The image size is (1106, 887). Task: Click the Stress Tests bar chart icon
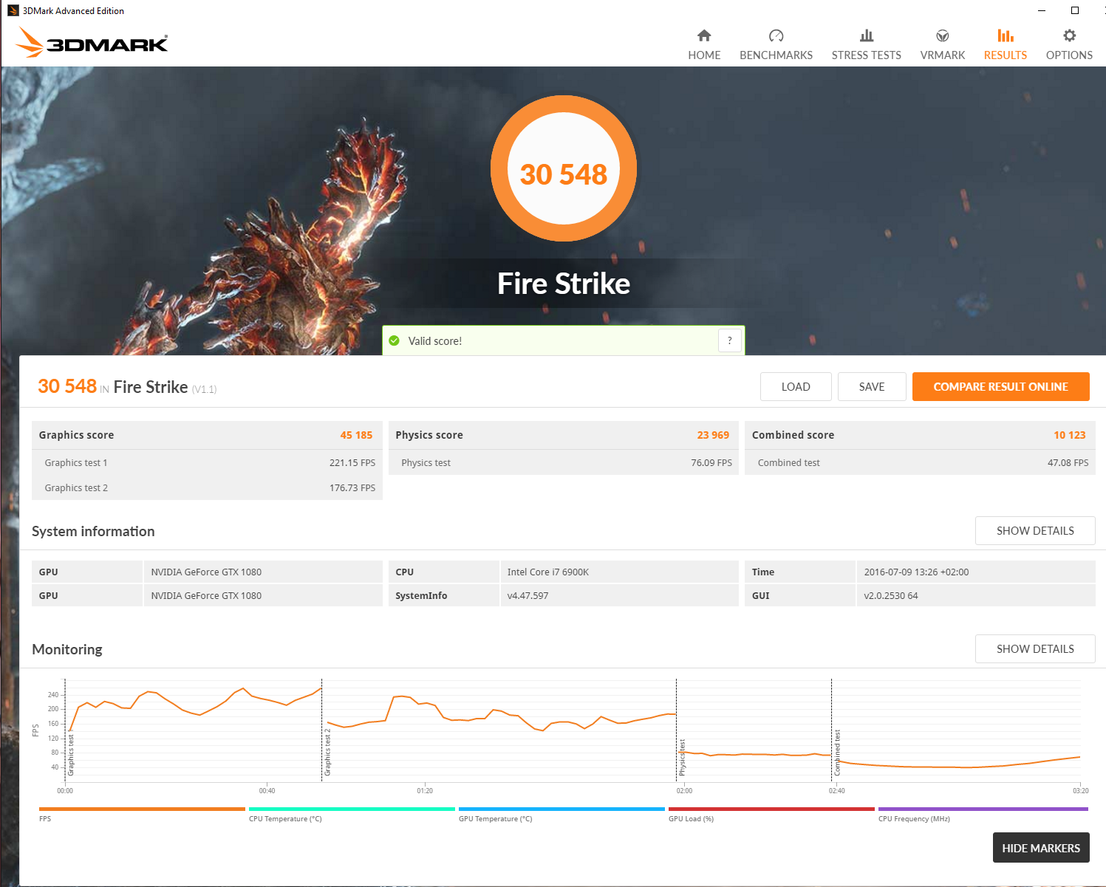pos(867,35)
